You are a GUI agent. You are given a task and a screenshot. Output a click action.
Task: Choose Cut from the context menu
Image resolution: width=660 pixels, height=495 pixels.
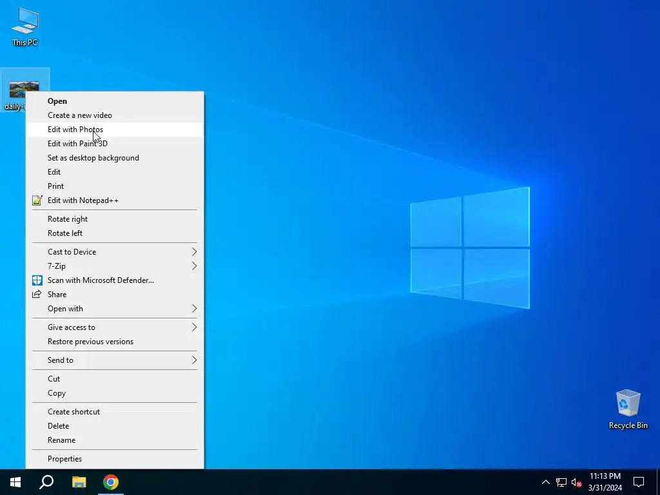(115, 379)
